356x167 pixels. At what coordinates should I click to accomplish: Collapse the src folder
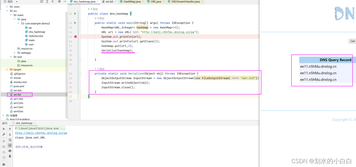[x=7, y=11]
